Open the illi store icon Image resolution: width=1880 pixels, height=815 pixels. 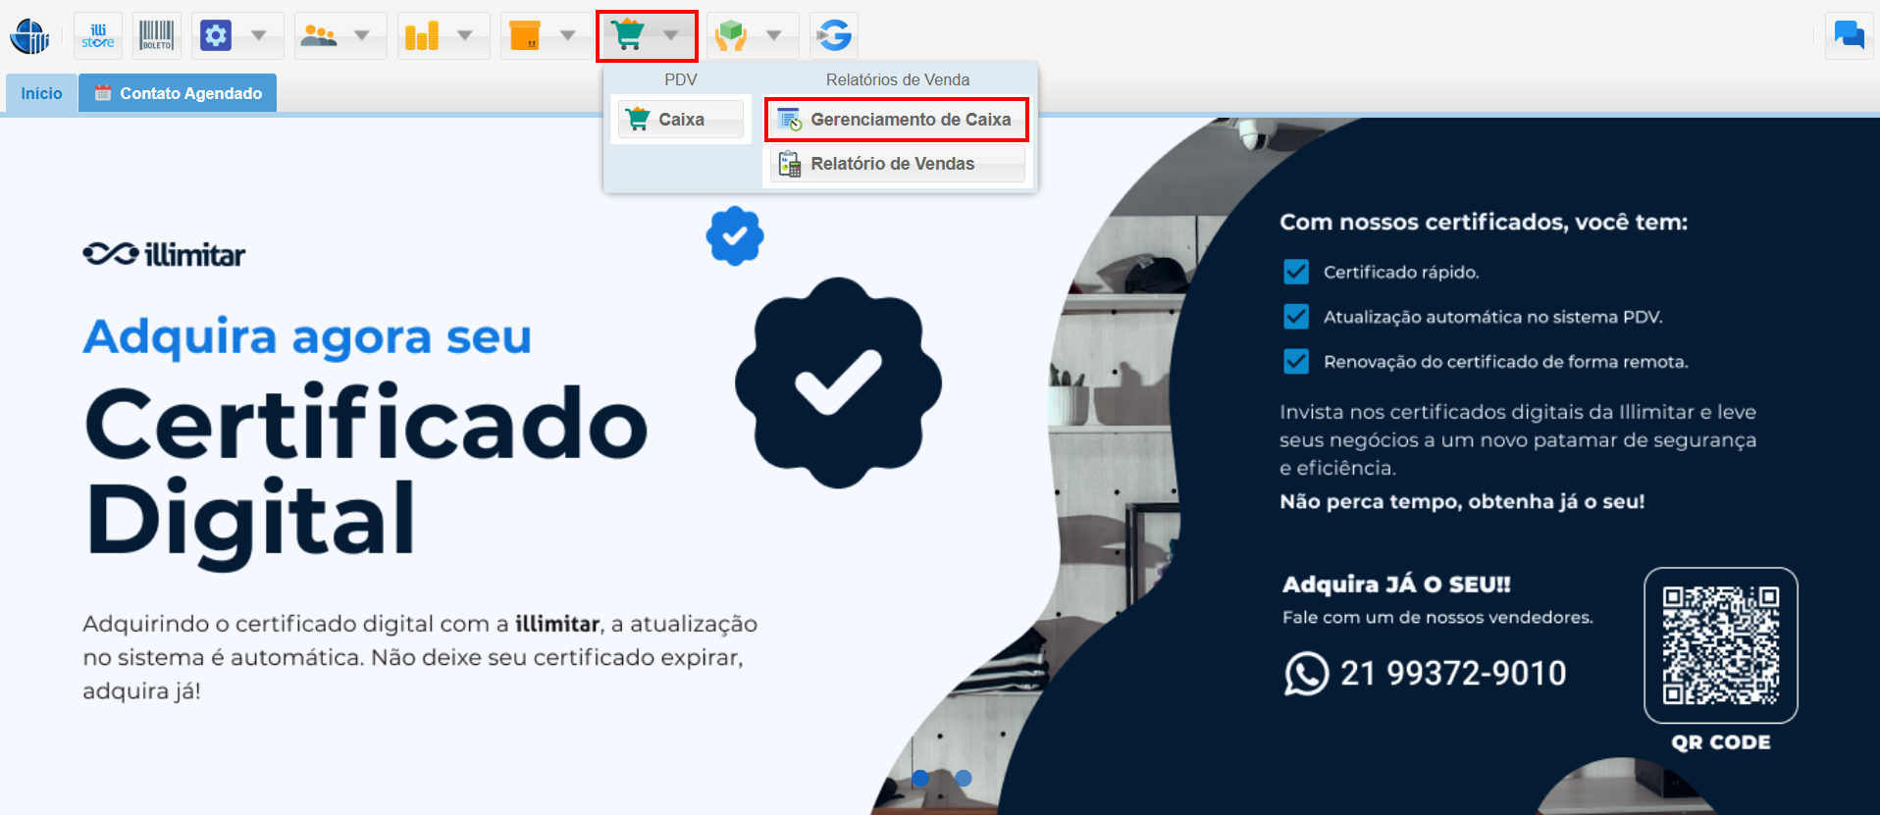click(x=98, y=36)
